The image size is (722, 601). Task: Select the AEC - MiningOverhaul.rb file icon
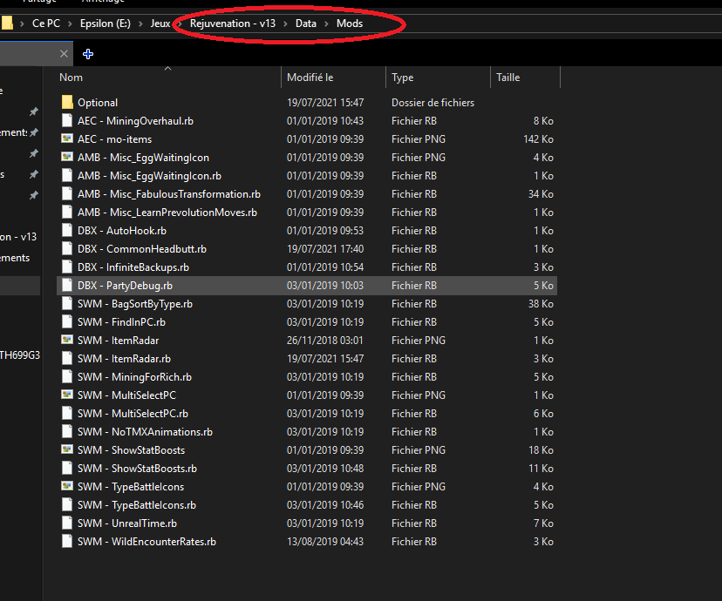67,120
